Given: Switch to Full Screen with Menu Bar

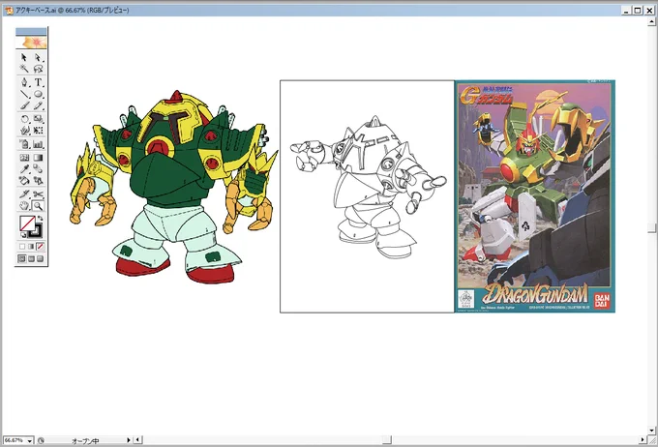Looking at the screenshot, I should click(31, 259).
